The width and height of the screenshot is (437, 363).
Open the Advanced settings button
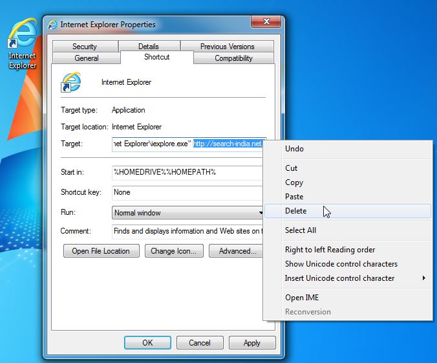[236, 251]
